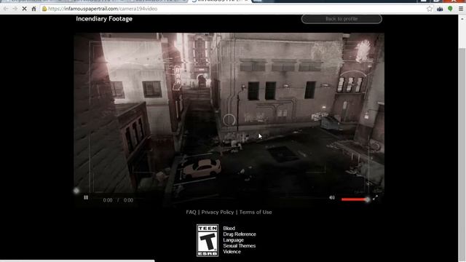Click the Violence descriptor text
Image resolution: width=466 pixels, height=262 pixels.
[x=232, y=252]
